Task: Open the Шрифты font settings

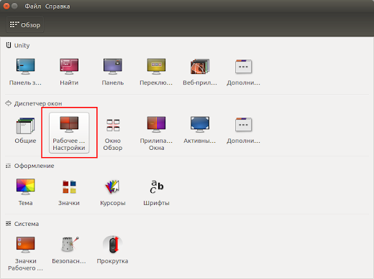Action: click(x=156, y=192)
